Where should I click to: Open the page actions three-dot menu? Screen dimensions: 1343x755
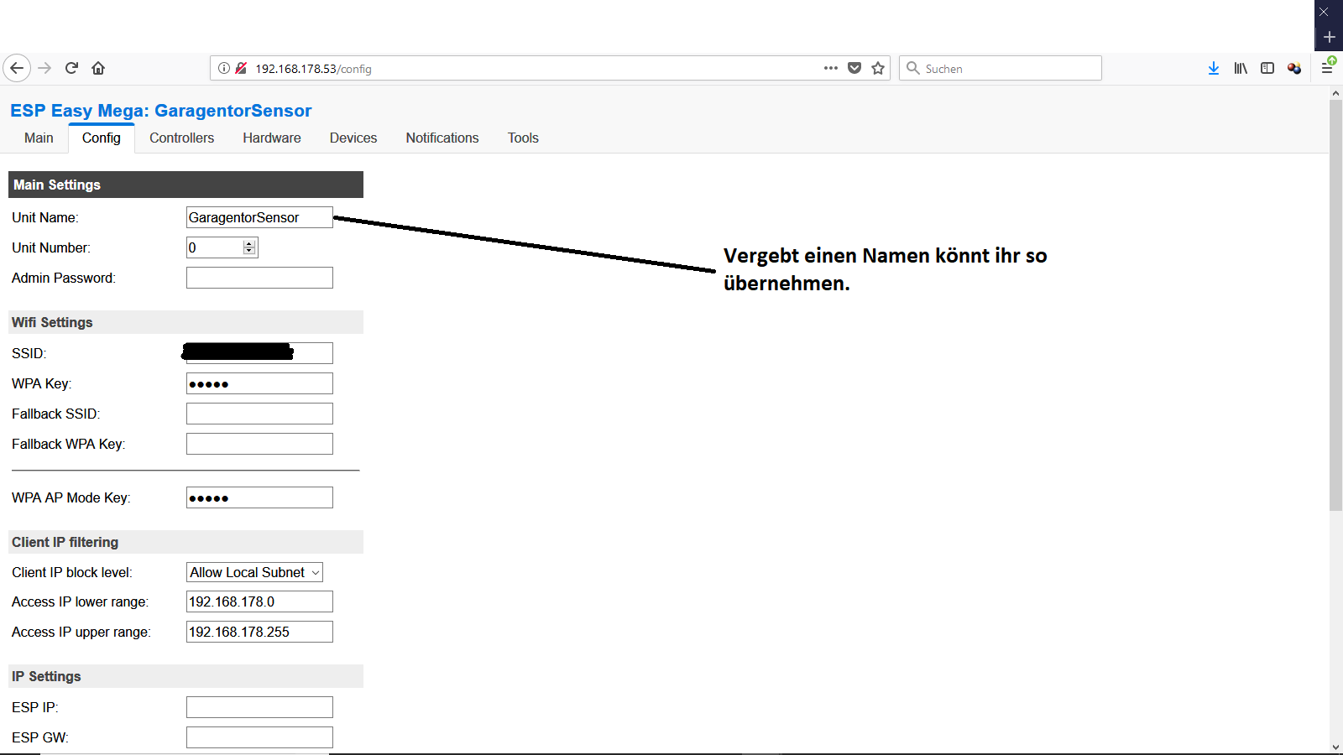point(830,68)
